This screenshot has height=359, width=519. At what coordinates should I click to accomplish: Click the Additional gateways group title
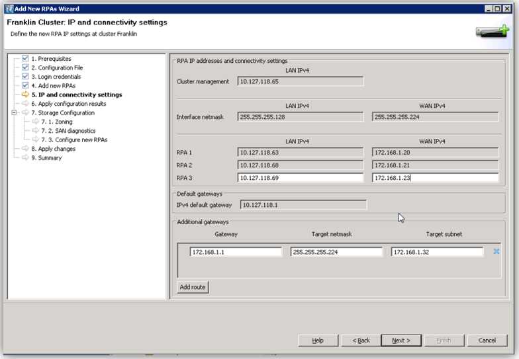203,222
